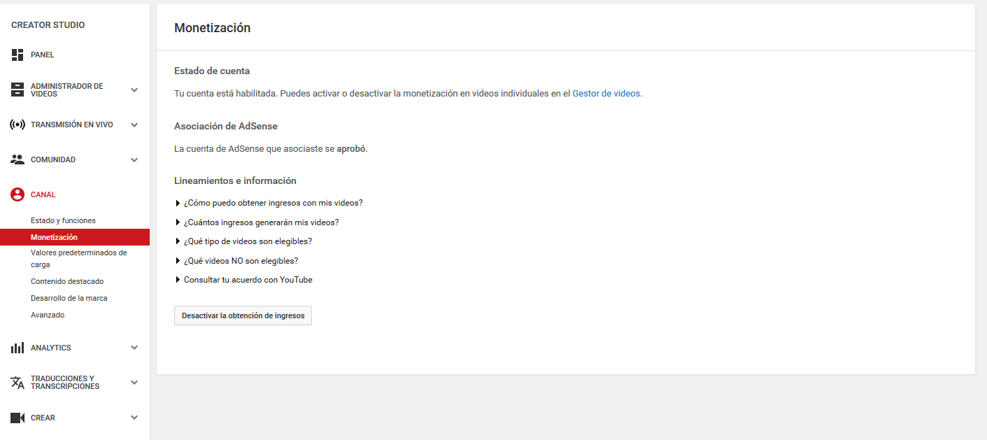The height and width of the screenshot is (440, 987).
Task: Open the Avanzado submenu item
Action: 48,315
